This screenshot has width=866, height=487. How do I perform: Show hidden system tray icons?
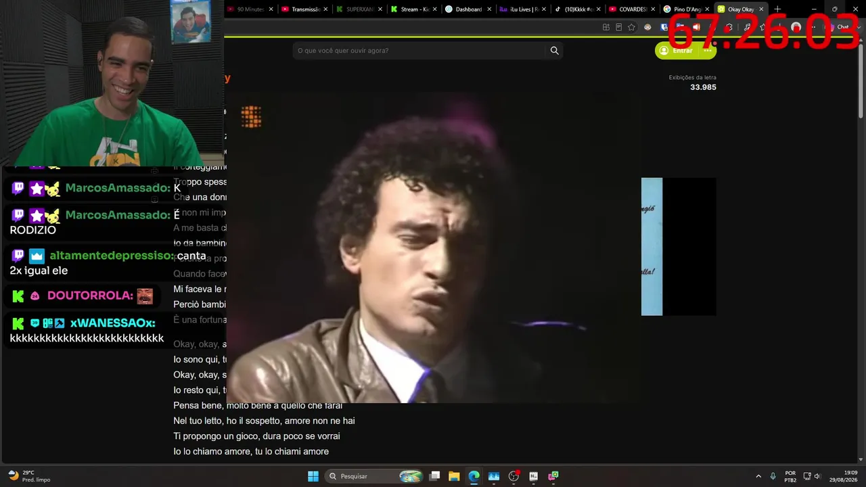coord(758,476)
